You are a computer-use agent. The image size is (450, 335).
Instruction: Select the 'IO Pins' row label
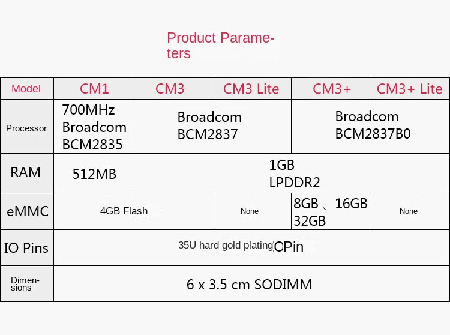pyautogui.click(x=26, y=247)
